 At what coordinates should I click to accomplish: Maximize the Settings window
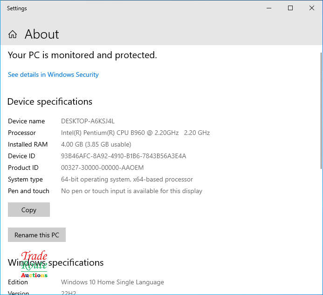290,8
